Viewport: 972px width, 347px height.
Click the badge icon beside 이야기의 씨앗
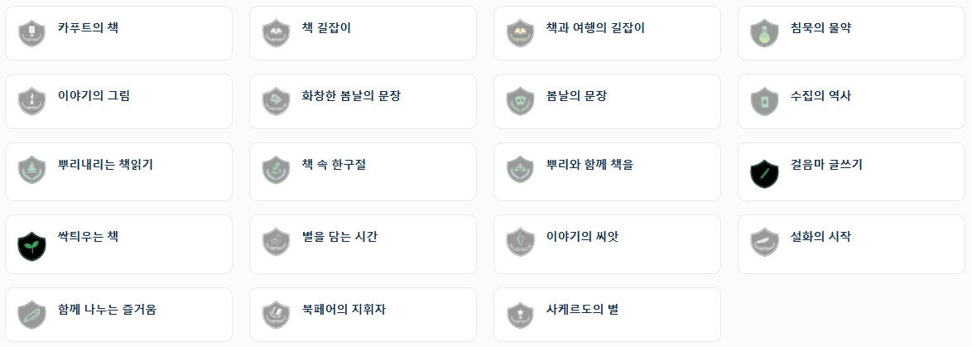(x=520, y=242)
